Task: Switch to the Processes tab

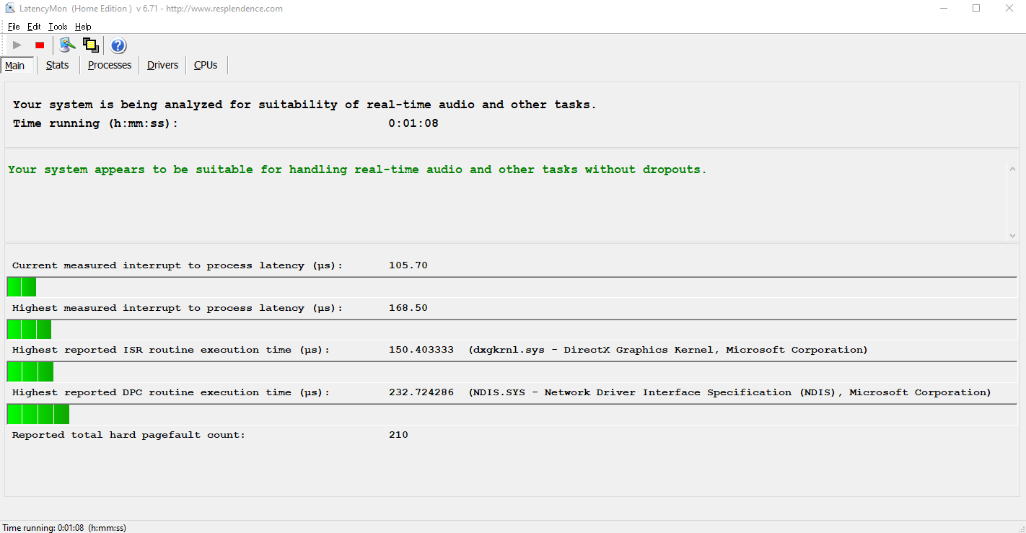Action: [x=110, y=65]
